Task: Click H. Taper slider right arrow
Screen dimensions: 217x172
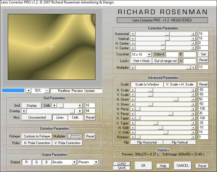Action: tap(193, 118)
